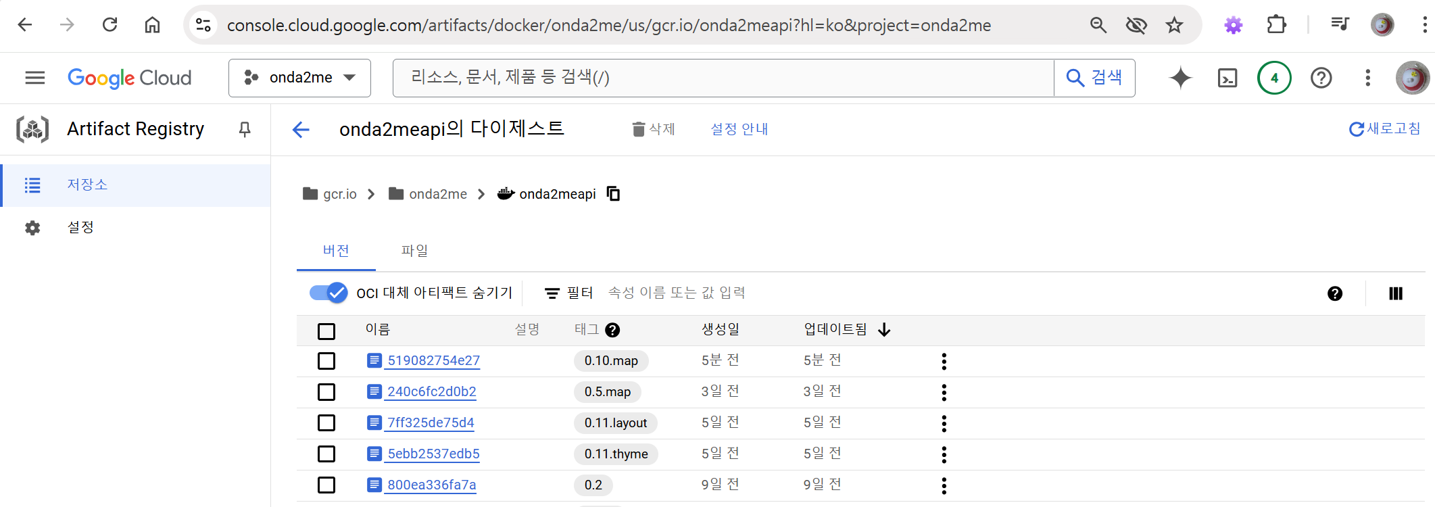Sort by the 이름 column header

coord(378,329)
